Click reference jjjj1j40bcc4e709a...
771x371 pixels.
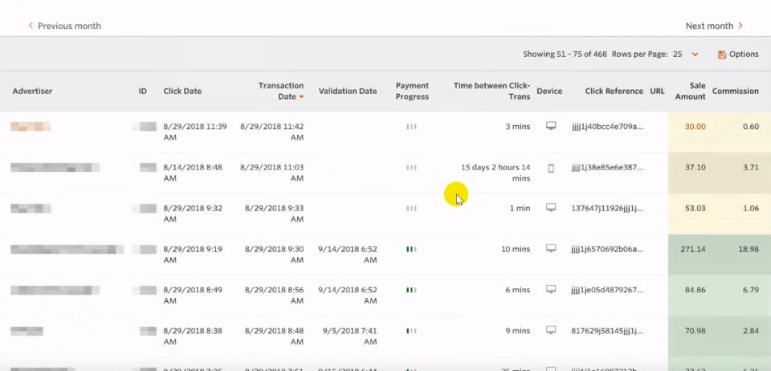pyautogui.click(x=607, y=127)
